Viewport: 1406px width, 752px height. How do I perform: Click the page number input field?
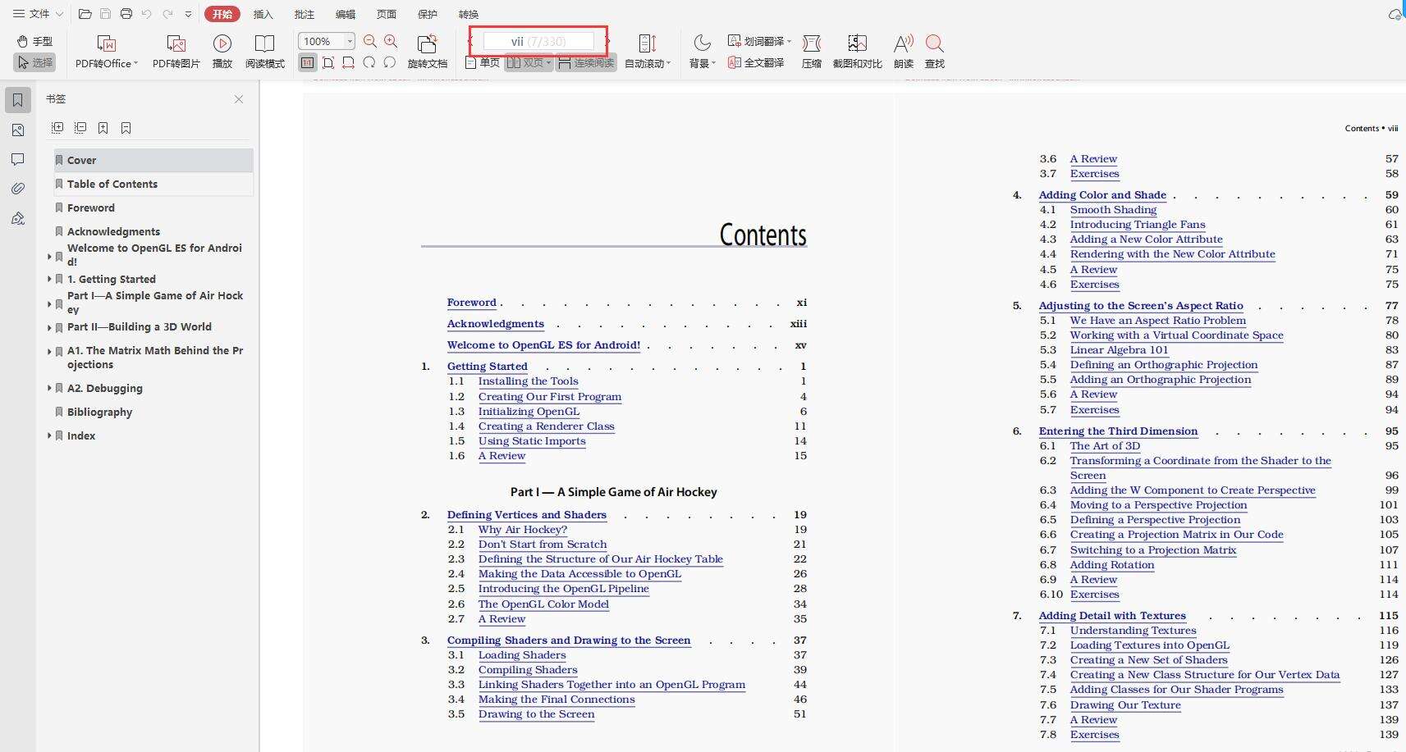tap(538, 41)
